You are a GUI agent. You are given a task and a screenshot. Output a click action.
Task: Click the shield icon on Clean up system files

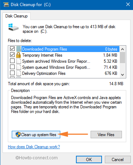pos(18,135)
